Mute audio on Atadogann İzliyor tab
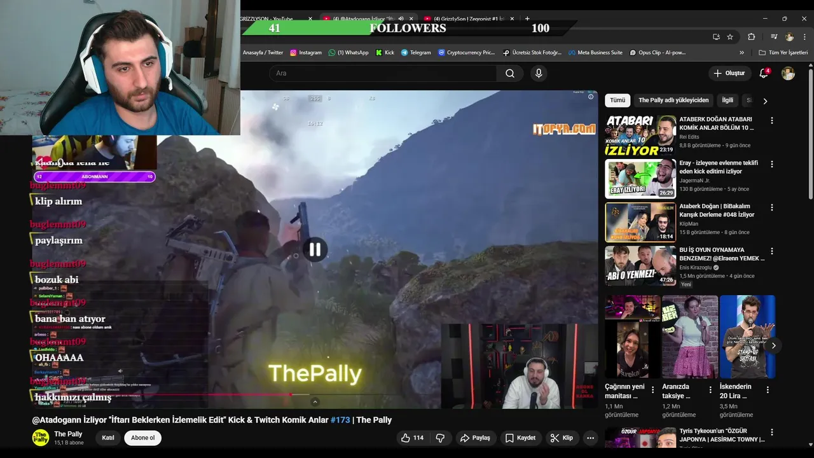Screen dimensions: 814x458 click(401, 18)
